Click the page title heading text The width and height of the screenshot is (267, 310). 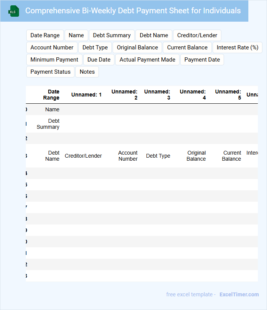[133, 11]
